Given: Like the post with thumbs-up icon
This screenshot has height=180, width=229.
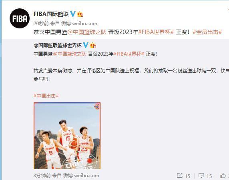Looking at the screenshot, I should 223,176.
